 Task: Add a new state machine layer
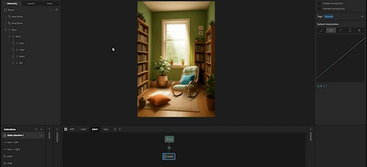point(120,129)
